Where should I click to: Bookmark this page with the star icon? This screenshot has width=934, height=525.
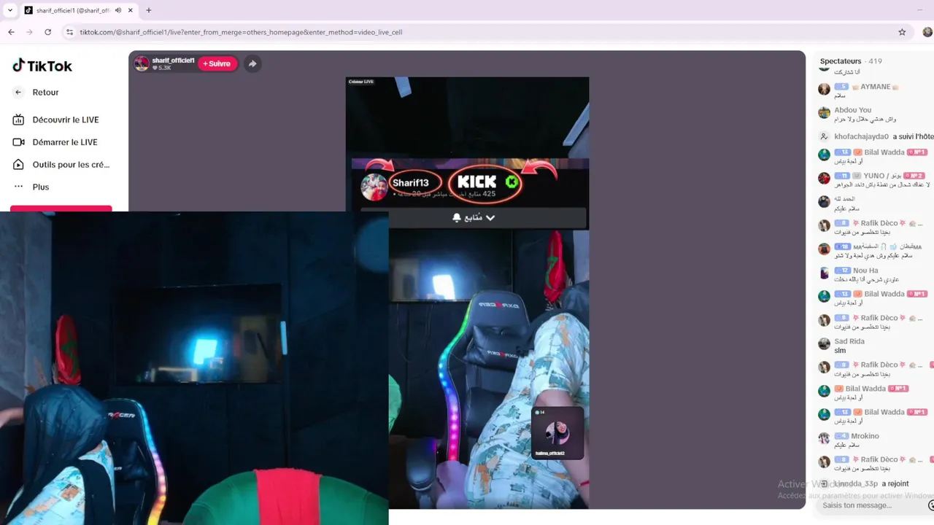tap(902, 32)
